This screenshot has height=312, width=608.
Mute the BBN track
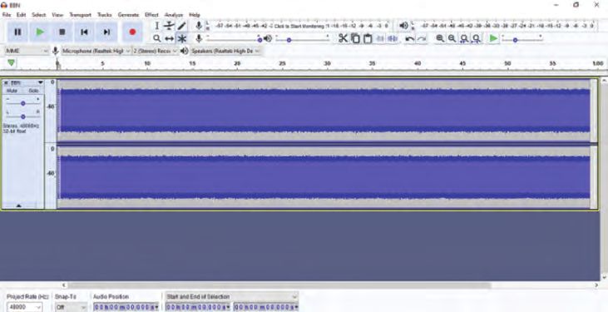click(x=12, y=91)
